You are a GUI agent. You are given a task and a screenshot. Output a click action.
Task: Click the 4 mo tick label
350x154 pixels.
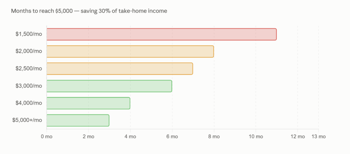130,137
